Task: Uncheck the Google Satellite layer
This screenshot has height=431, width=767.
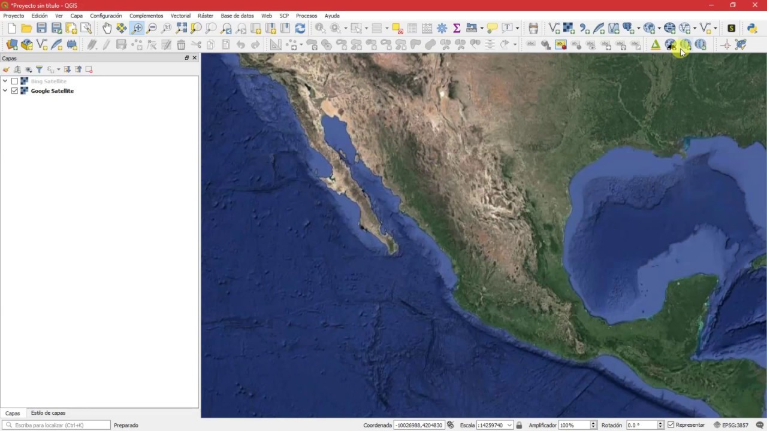Action: click(x=14, y=91)
